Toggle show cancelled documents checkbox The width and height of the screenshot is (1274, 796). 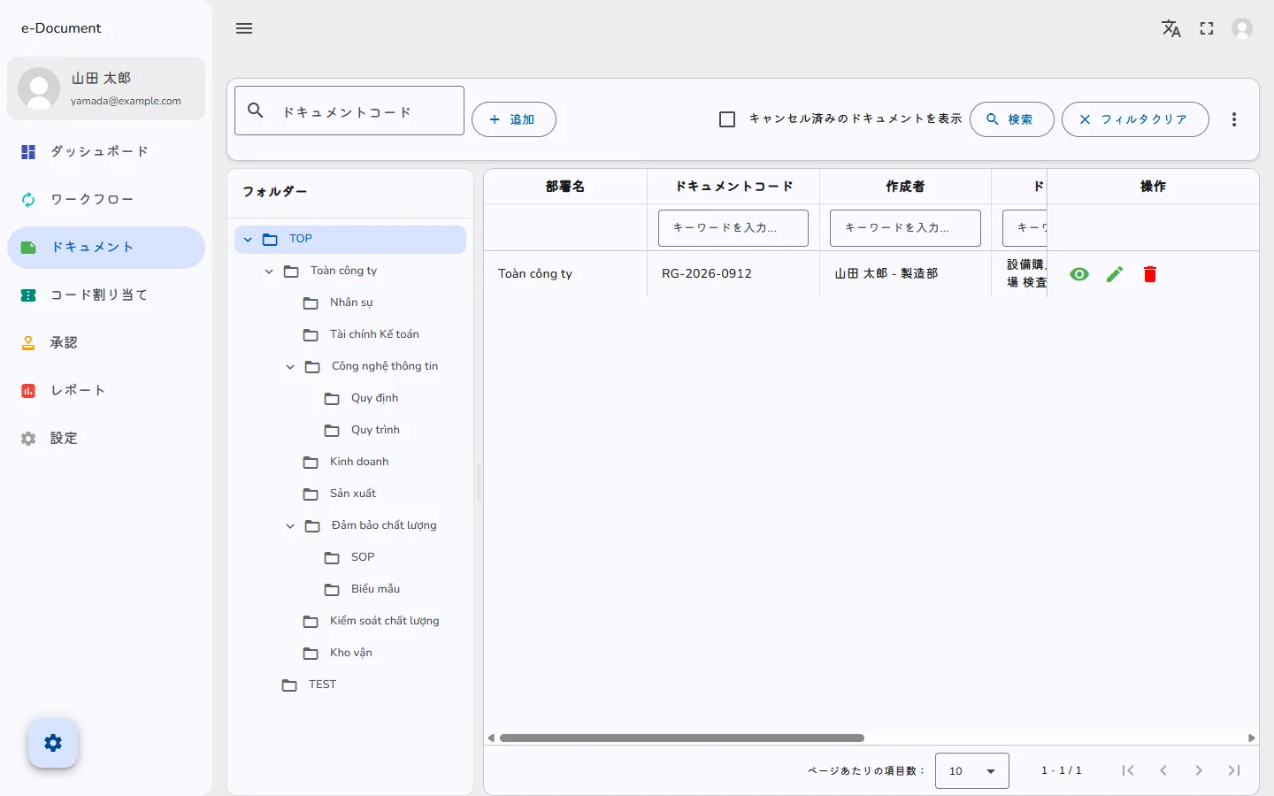coord(727,119)
